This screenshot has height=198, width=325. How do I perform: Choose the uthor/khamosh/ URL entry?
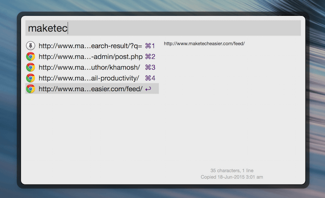click(x=89, y=67)
